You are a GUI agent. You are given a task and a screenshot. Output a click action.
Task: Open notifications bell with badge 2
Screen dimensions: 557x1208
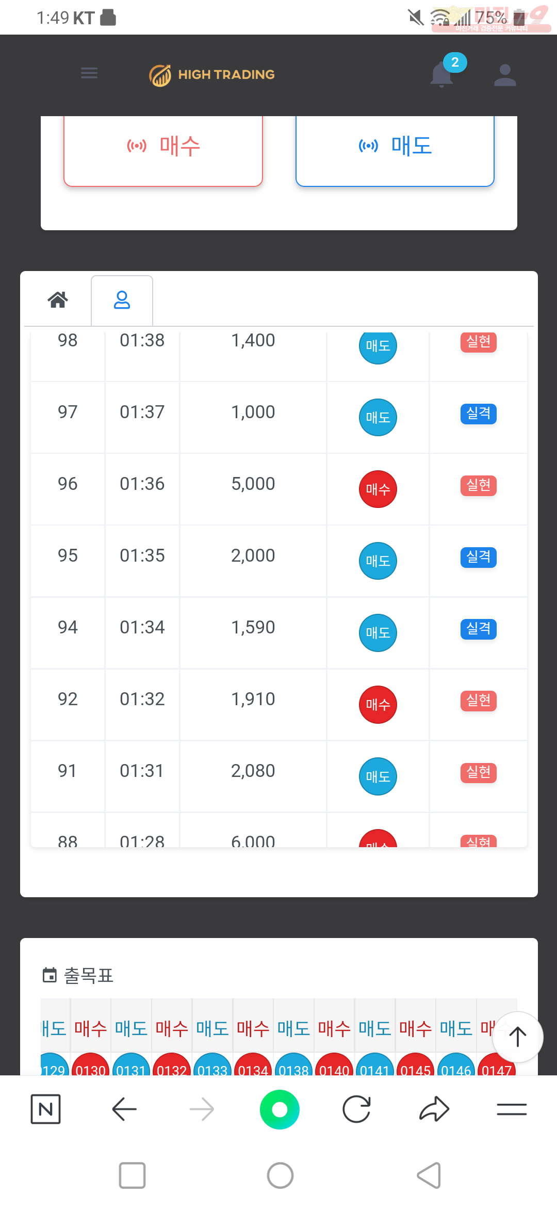coord(442,74)
